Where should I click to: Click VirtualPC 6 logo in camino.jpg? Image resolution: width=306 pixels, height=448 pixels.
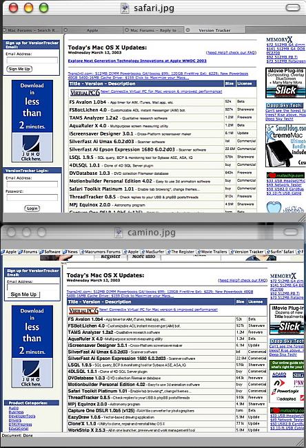tap(83, 310)
